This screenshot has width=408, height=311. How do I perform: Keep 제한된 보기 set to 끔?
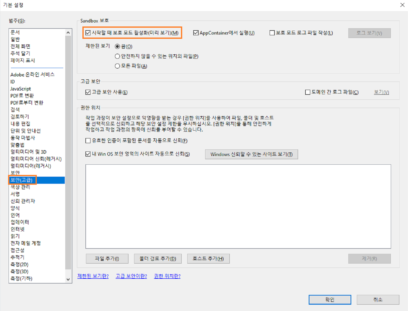tap(117, 46)
